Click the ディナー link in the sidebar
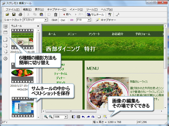 click(x=61, y=78)
